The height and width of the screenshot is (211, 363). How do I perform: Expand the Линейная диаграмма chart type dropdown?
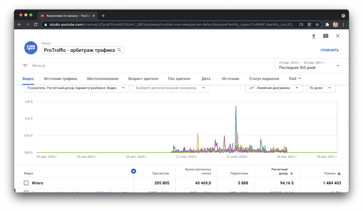274,88
